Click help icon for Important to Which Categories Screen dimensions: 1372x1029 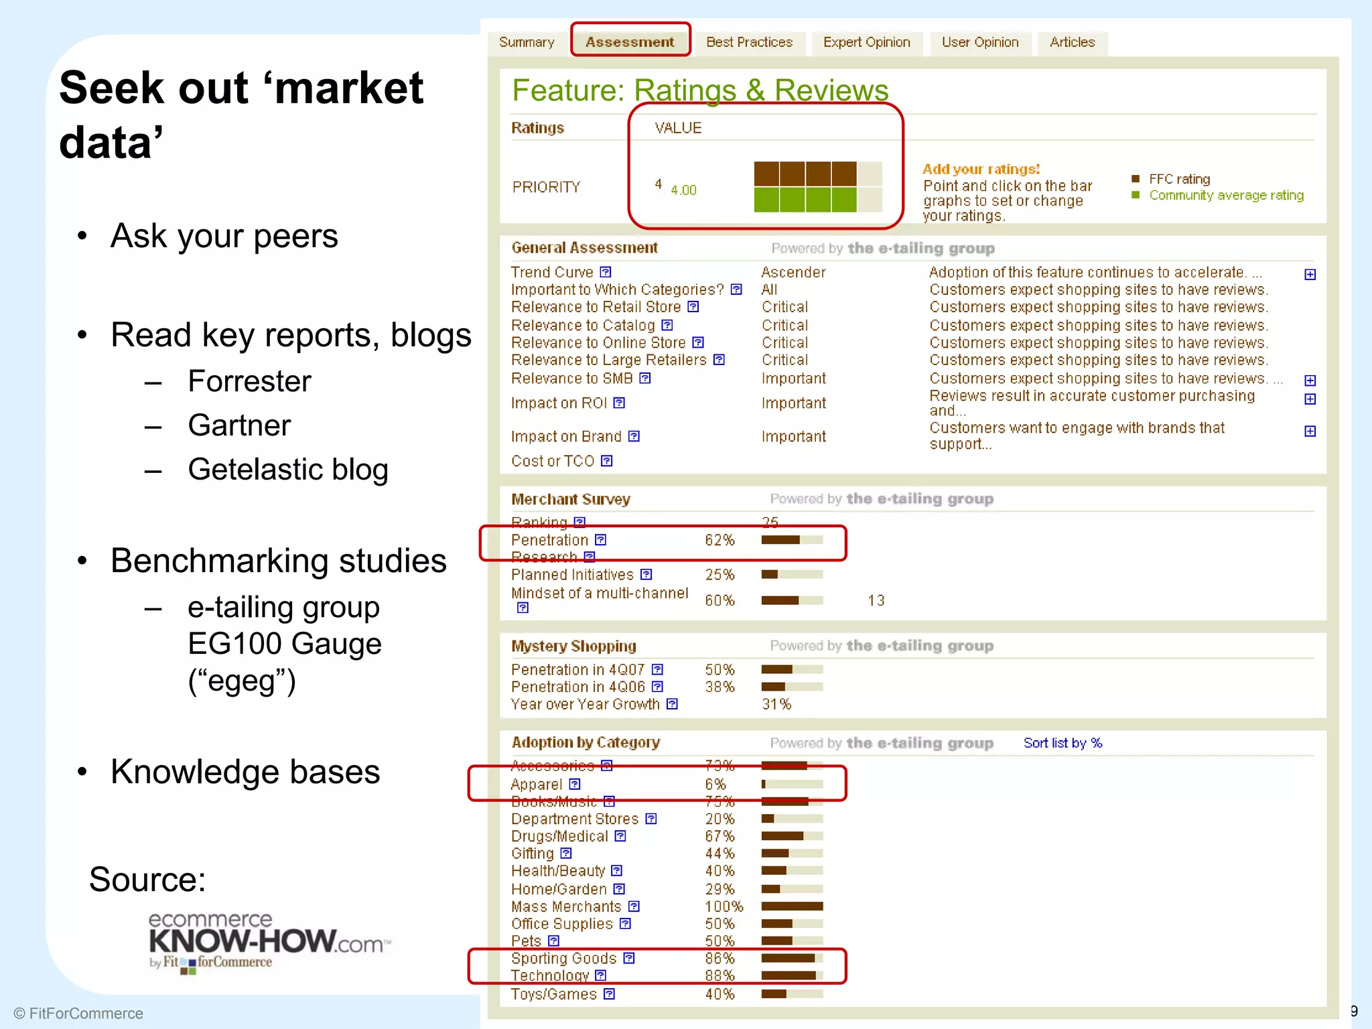point(736,289)
